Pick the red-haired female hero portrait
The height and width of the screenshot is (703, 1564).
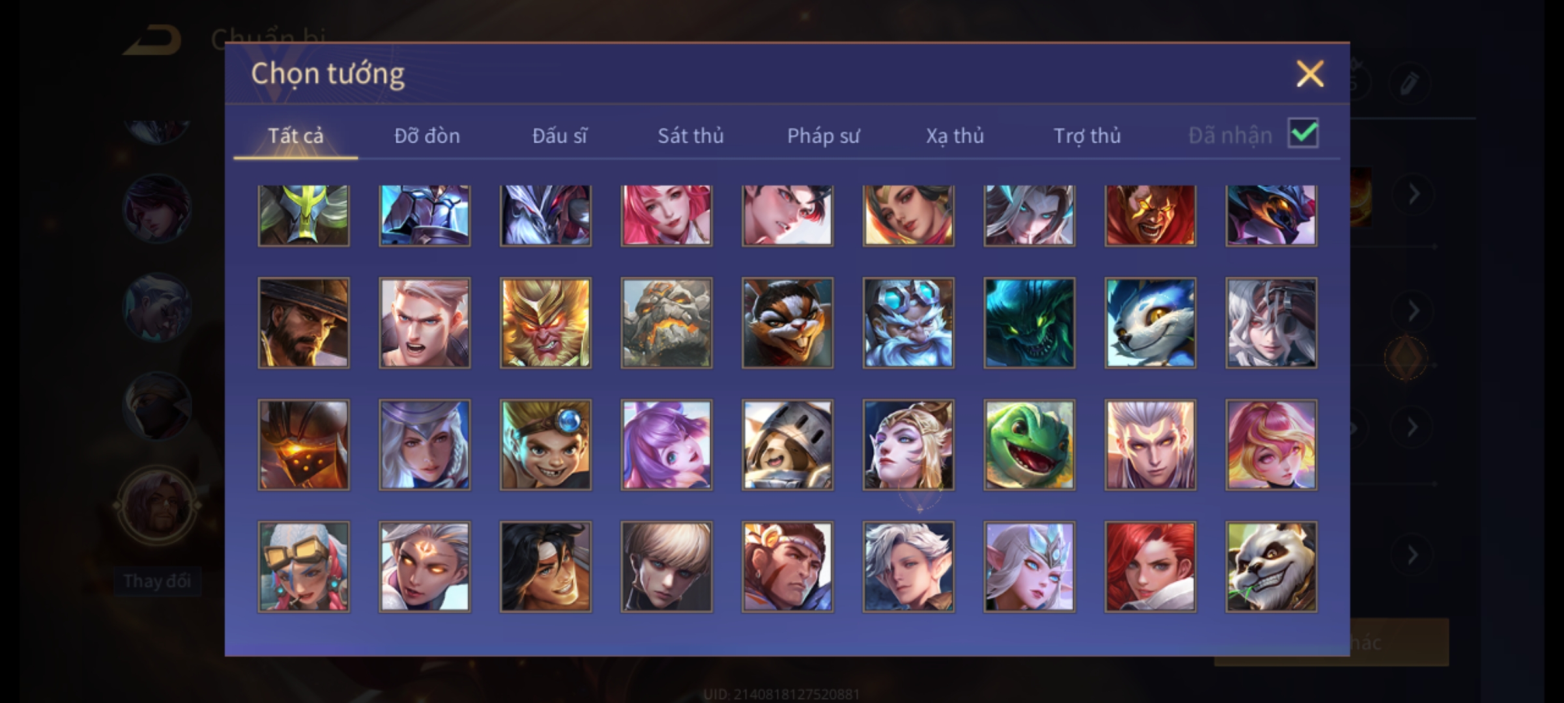pos(1150,566)
